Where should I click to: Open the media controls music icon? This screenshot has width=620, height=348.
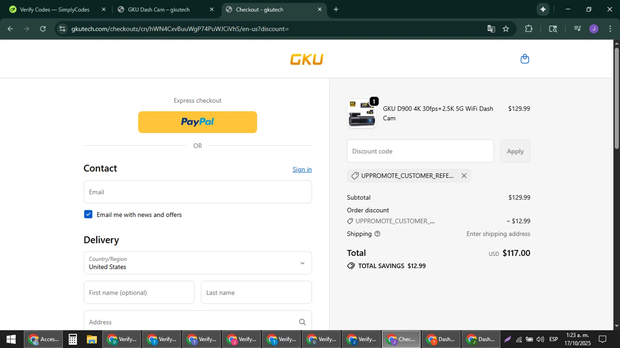point(577,28)
